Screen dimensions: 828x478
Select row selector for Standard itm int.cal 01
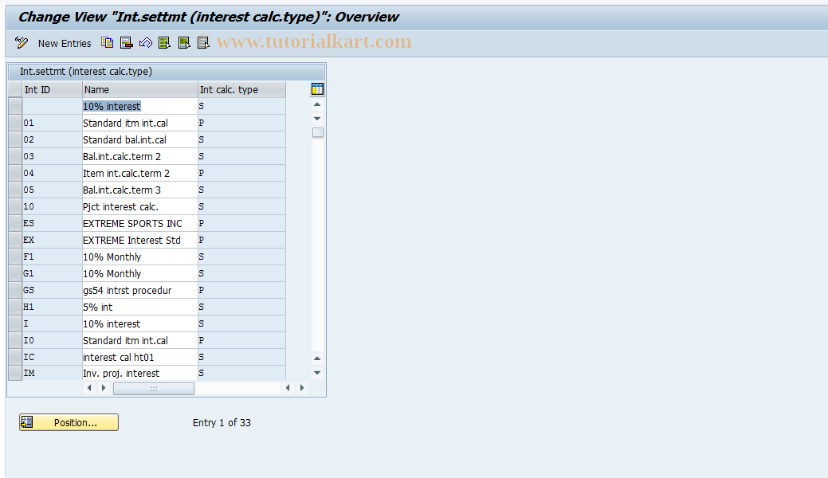[15, 123]
